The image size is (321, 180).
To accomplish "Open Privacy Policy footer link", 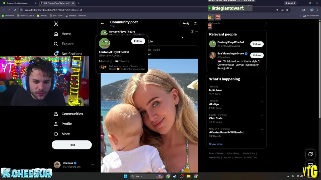I will (x=233, y=153).
